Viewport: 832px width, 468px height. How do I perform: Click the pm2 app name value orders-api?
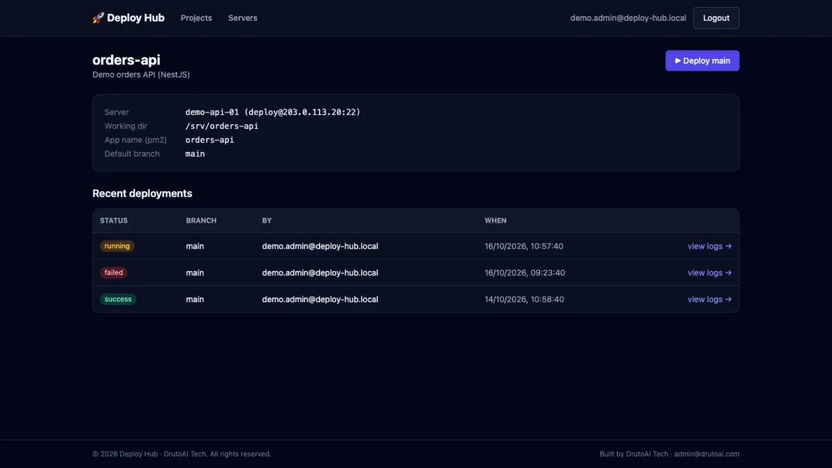pyautogui.click(x=210, y=139)
